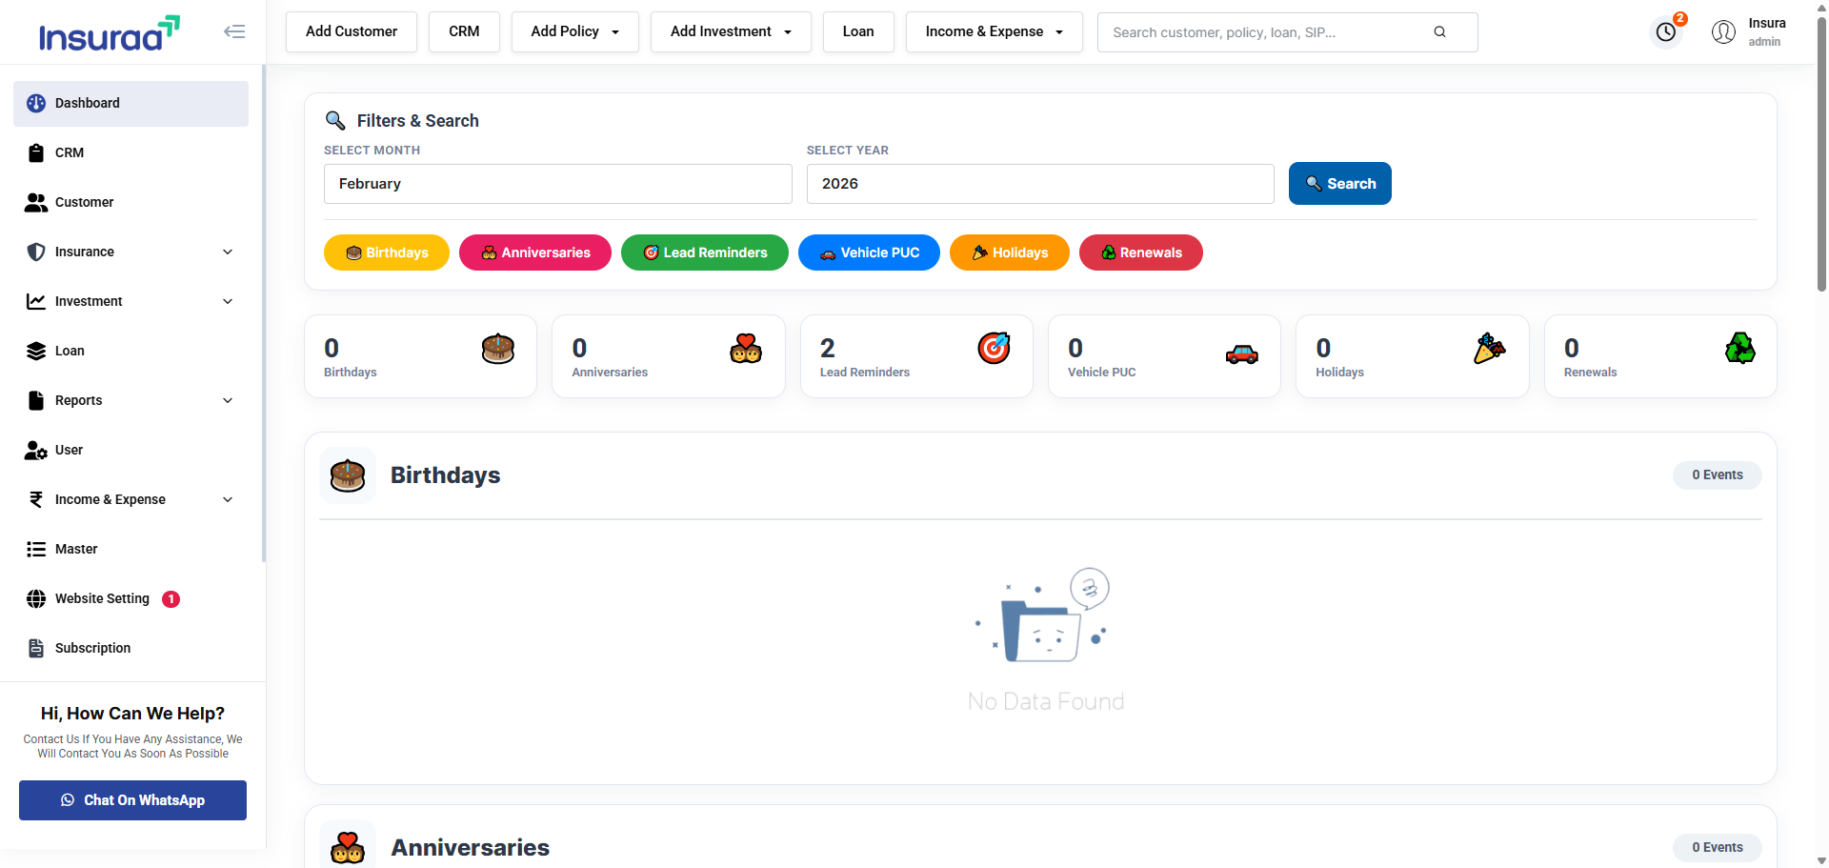Click the Insurance shield icon
Screen dimensions: 1829x868
(x=36, y=252)
